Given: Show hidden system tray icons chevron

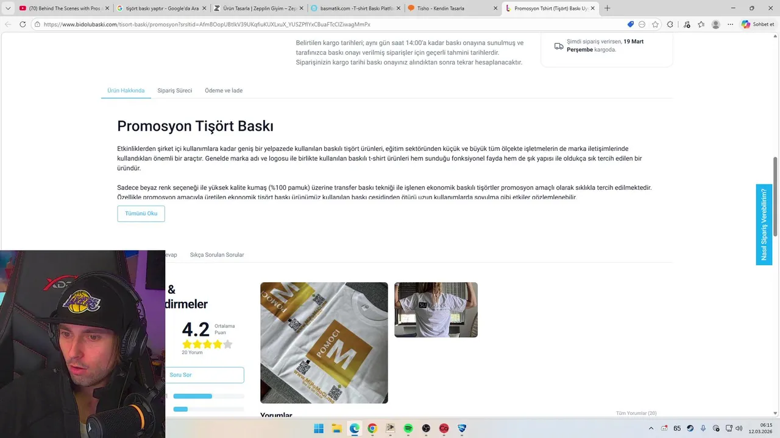Looking at the screenshot, I should tap(651, 428).
